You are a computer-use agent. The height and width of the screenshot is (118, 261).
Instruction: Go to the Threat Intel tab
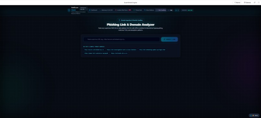click(x=138, y=10)
